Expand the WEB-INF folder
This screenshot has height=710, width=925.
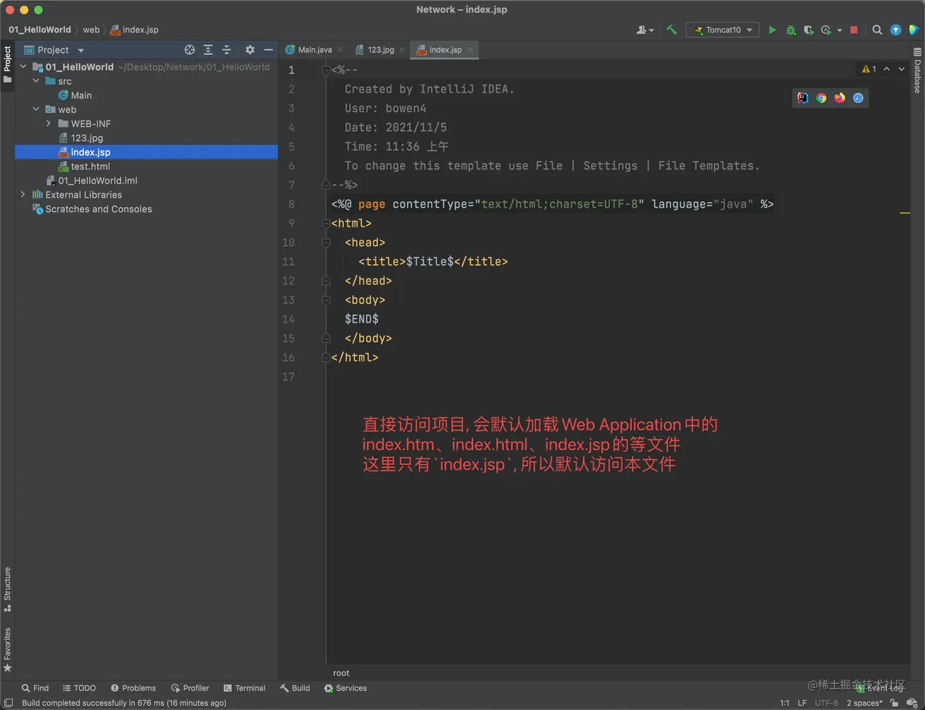point(48,123)
